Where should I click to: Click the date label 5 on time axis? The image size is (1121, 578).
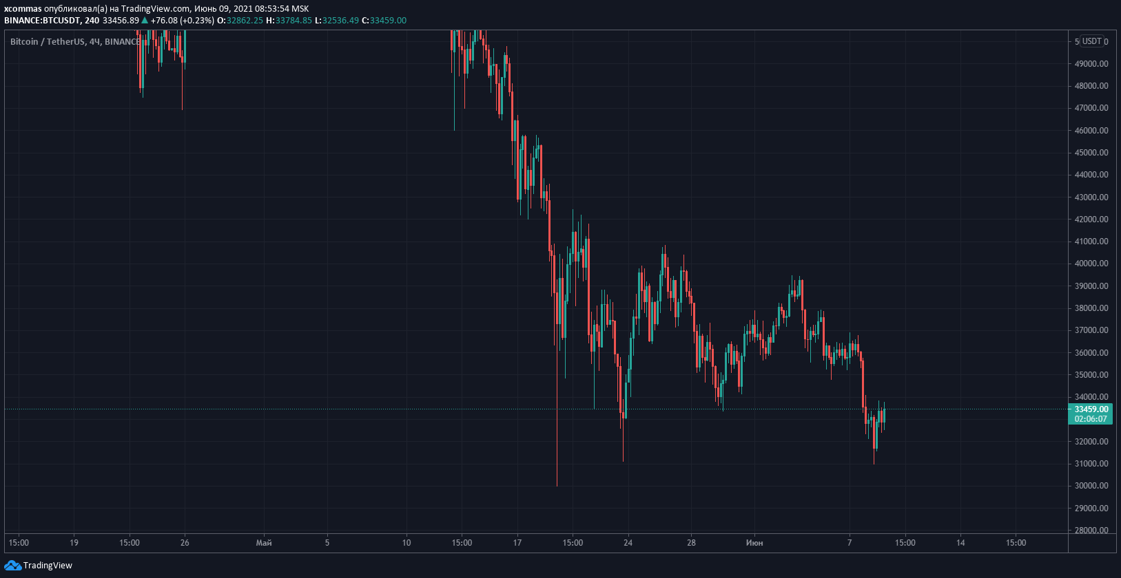coord(327,543)
